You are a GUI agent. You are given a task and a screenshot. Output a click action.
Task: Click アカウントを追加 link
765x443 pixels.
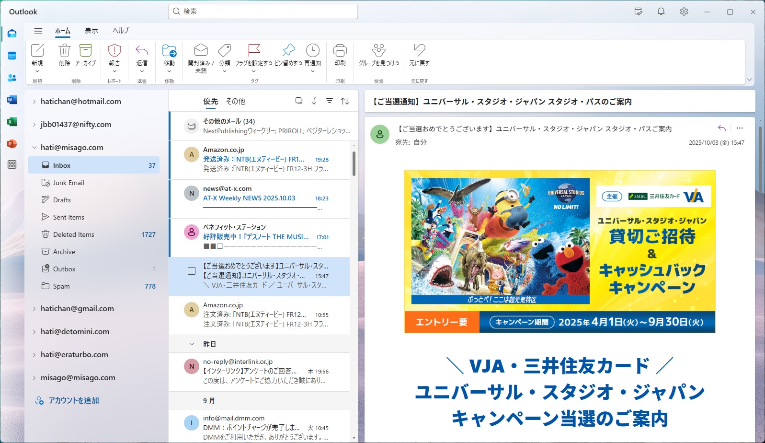click(x=73, y=400)
